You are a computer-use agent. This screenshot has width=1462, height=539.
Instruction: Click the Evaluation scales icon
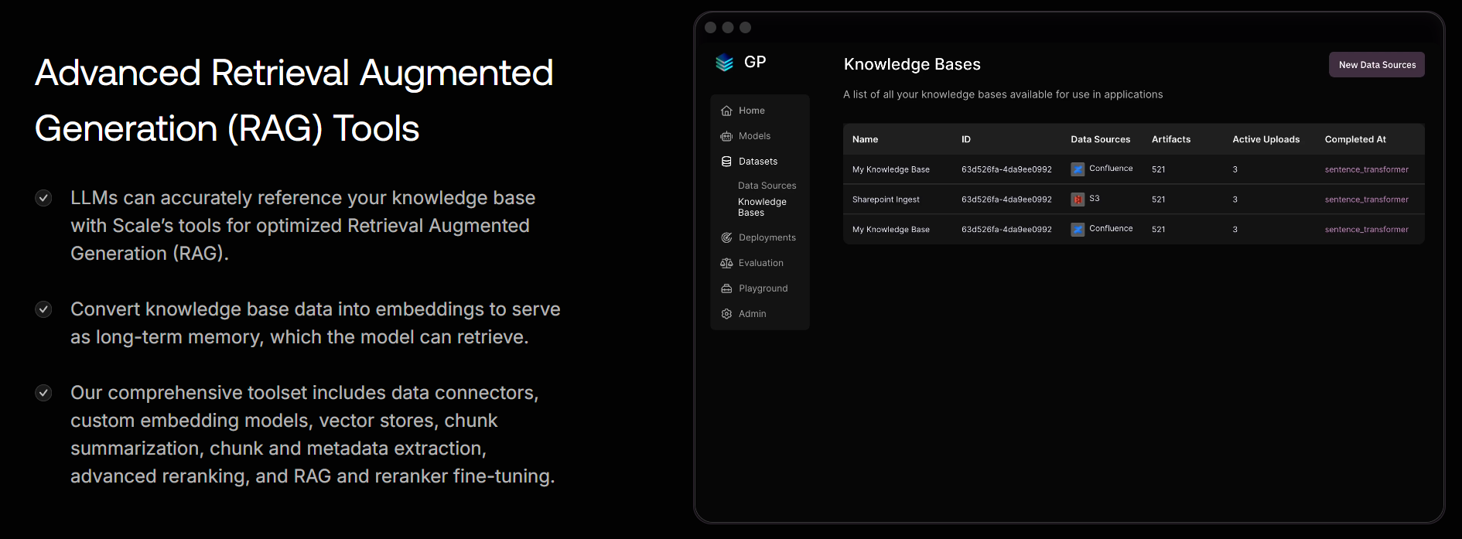[726, 263]
